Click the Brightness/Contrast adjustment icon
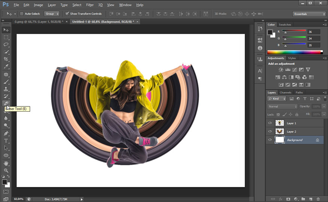The height and width of the screenshot is (202, 328). click(281, 70)
